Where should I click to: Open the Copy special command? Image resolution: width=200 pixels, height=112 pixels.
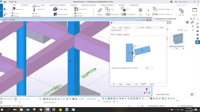point(112,14)
